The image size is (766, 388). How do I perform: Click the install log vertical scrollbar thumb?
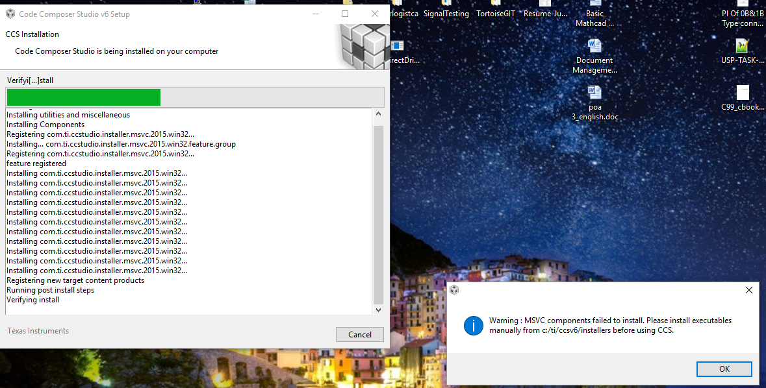tap(378, 215)
